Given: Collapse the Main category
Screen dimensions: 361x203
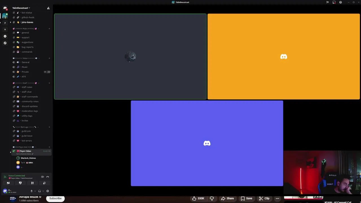Looking at the screenshot, I should click(26, 28).
